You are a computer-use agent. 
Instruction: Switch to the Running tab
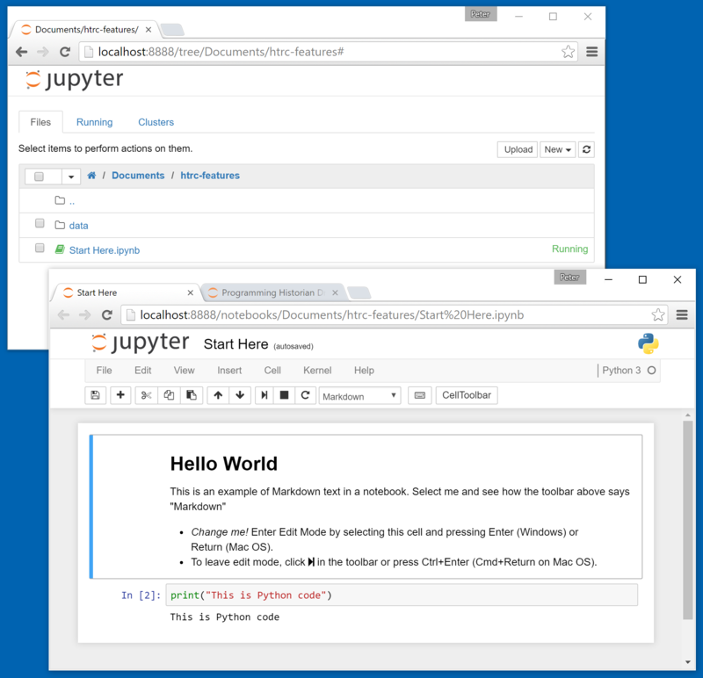(x=94, y=122)
